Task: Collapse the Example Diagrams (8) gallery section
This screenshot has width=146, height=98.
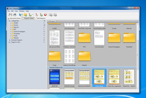Action: [48, 67]
